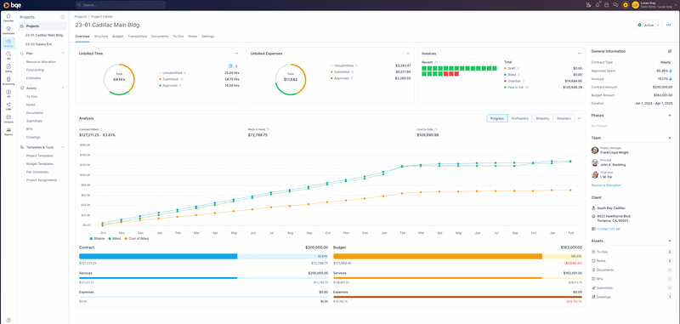Viewport: 680px width, 324px height.
Task: Click Projects breadcrumb link
Action: 81,16
